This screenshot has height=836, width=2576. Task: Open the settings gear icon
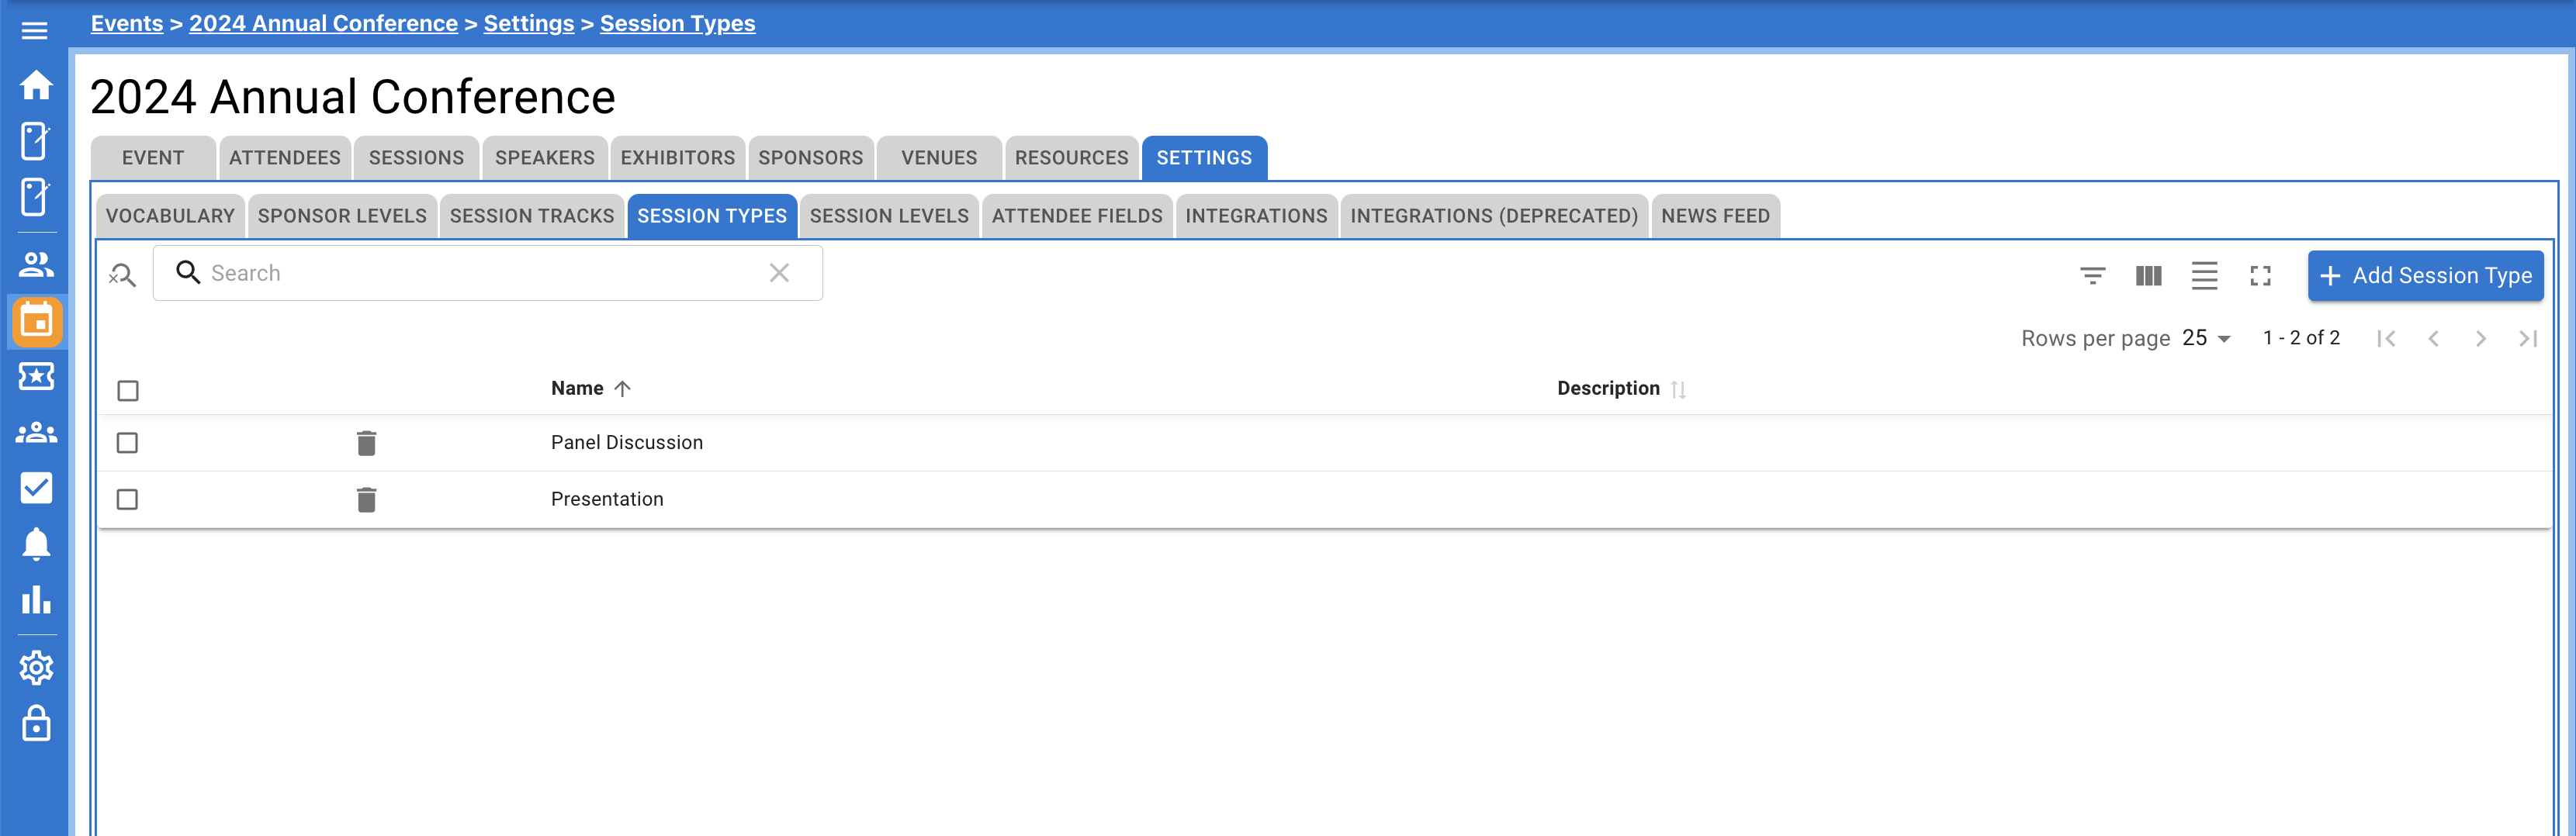pos(36,668)
